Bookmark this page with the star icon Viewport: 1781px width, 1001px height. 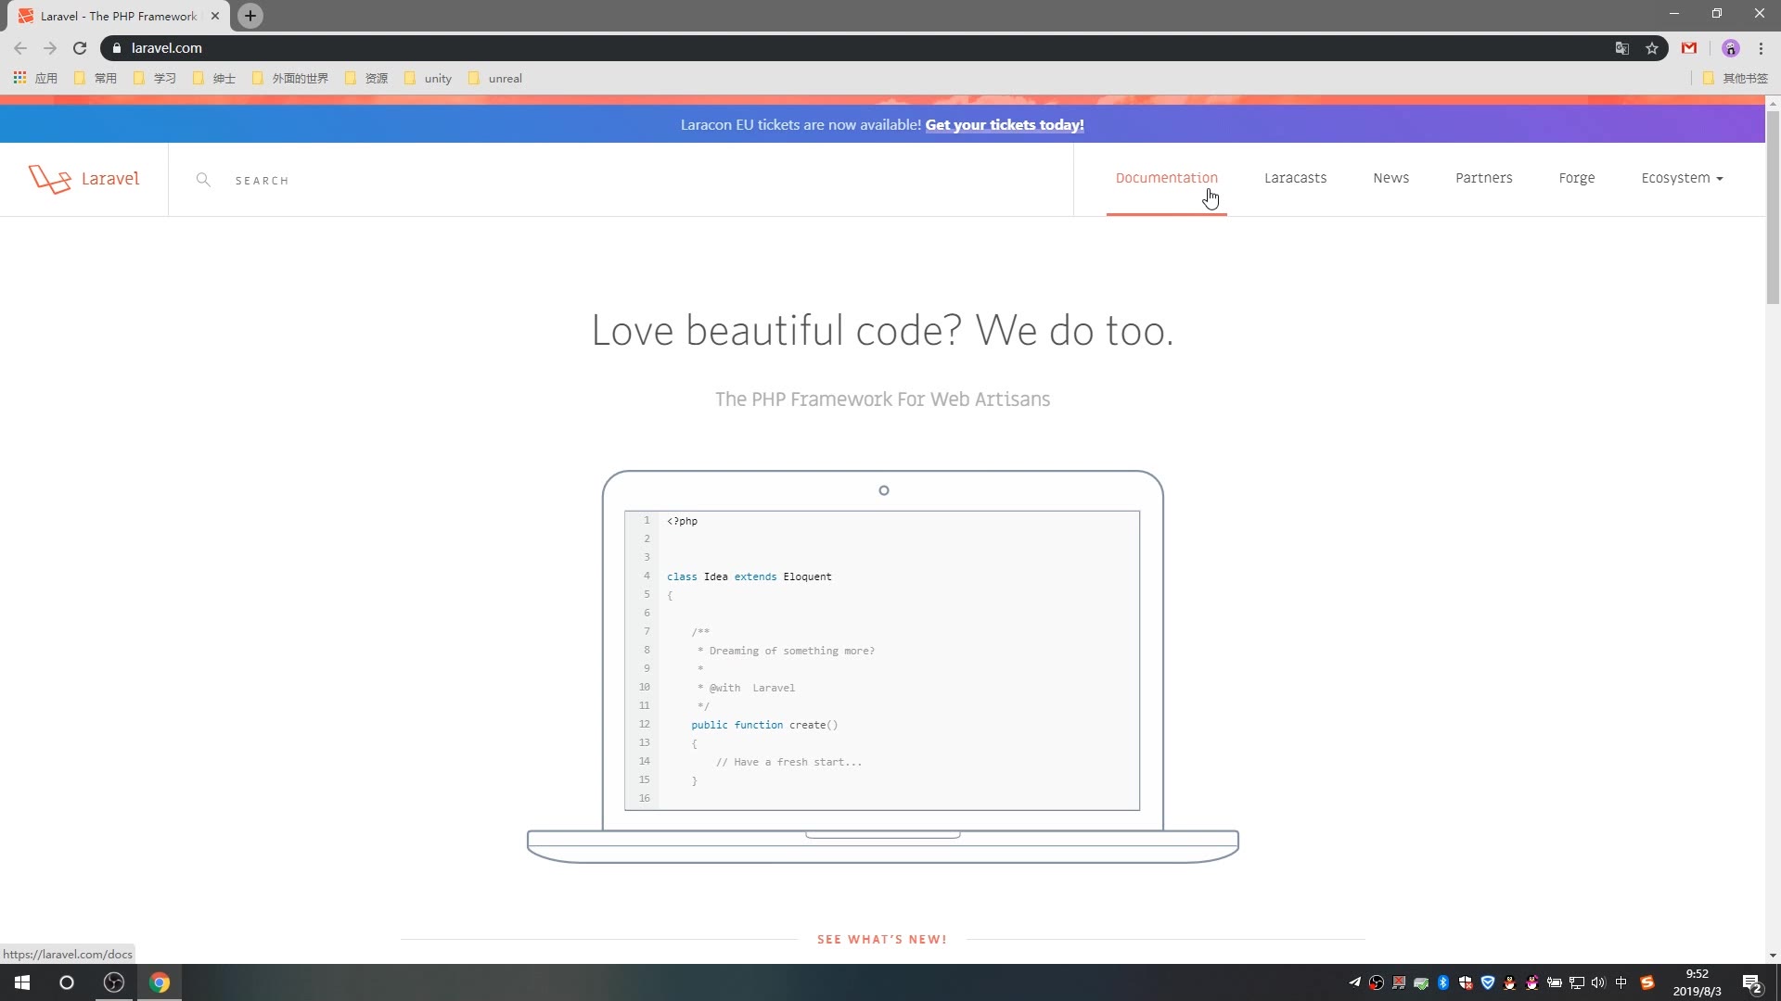pyautogui.click(x=1652, y=48)
